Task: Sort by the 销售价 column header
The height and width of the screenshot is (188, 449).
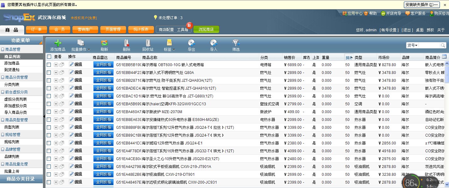Action: click(289, 58)
